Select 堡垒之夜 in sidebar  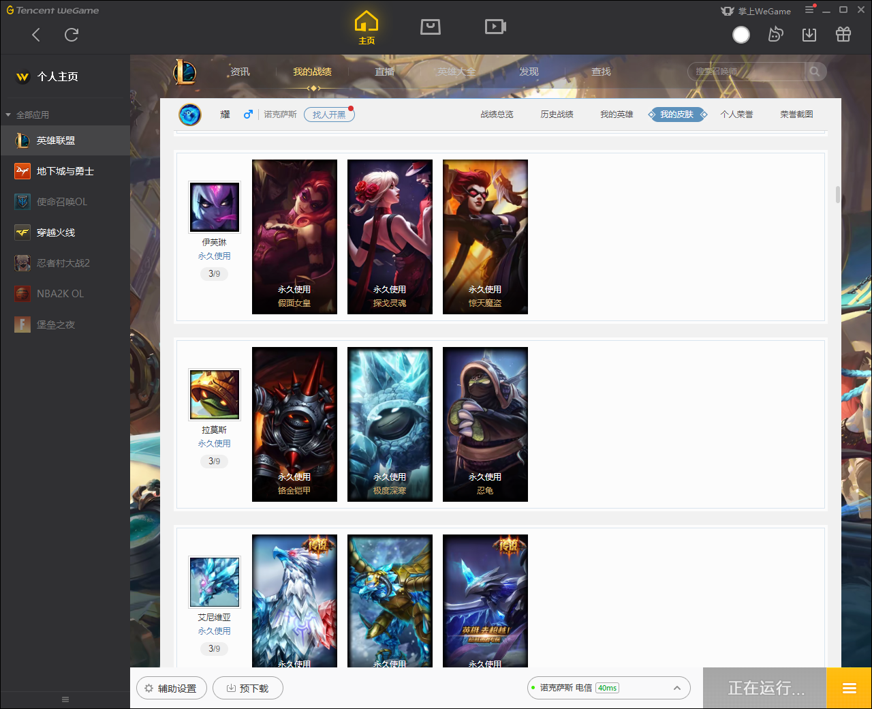tap(65, 325)
